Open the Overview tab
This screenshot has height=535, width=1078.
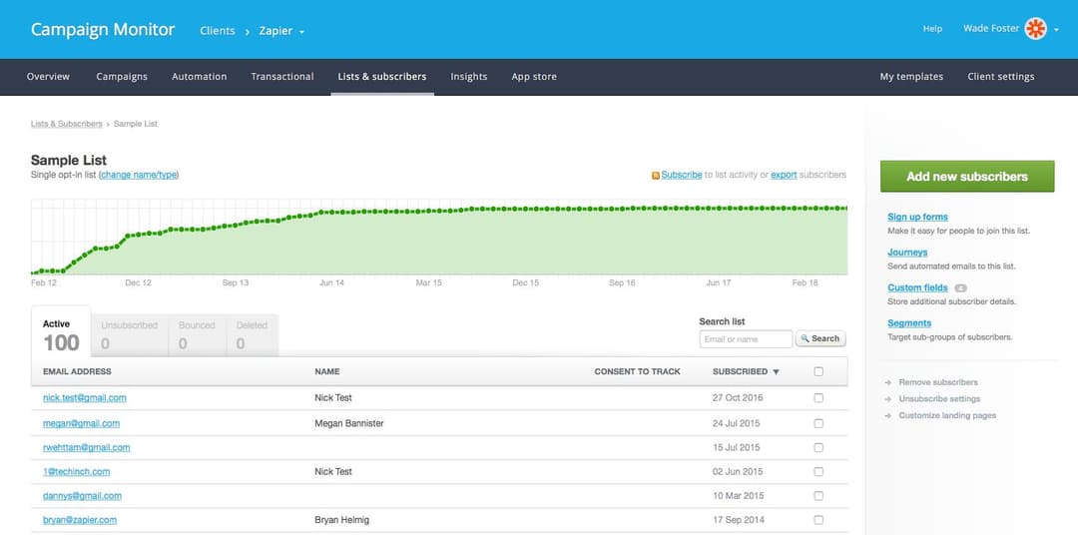[48, 77]
